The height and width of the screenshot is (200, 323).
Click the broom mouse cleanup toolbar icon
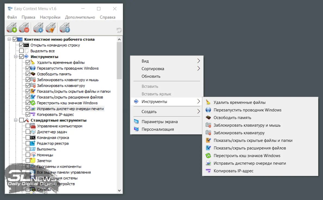point(51,28)
